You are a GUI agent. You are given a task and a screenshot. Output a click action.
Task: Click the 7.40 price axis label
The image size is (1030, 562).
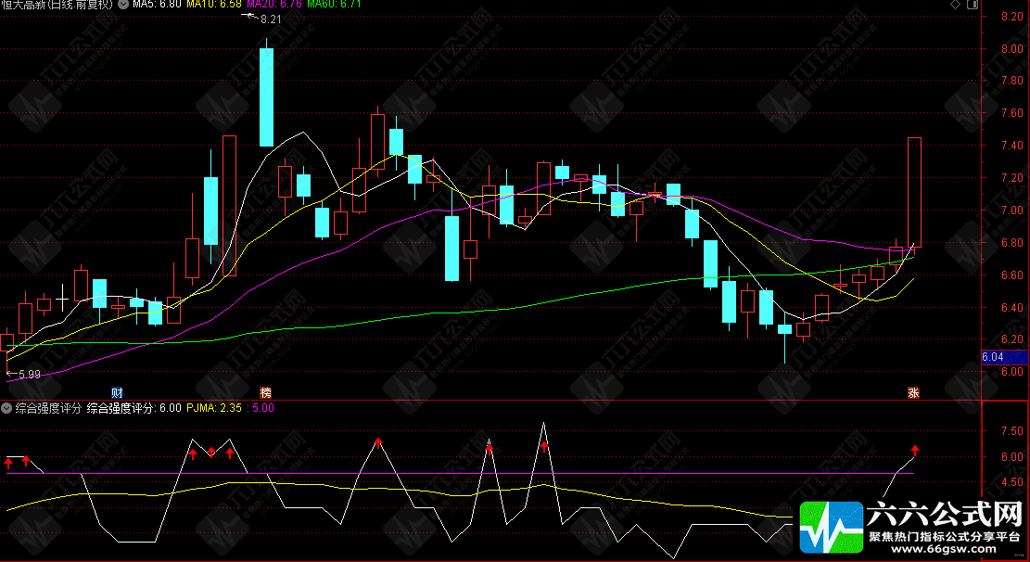coord(1011,146)
